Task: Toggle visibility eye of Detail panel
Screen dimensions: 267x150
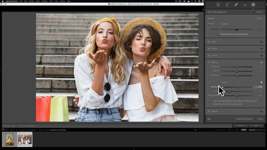Action: pos(262,111)
